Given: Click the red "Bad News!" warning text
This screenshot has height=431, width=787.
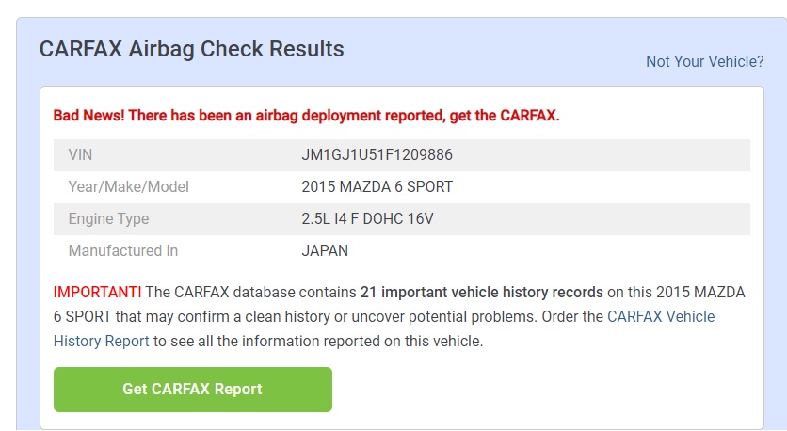Looking at the screenshot, I should [x=88, y=116].
